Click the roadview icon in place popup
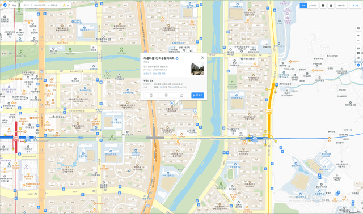Image resolution: width=363 pixels, height=214 pixels. [x=166, y=95]
